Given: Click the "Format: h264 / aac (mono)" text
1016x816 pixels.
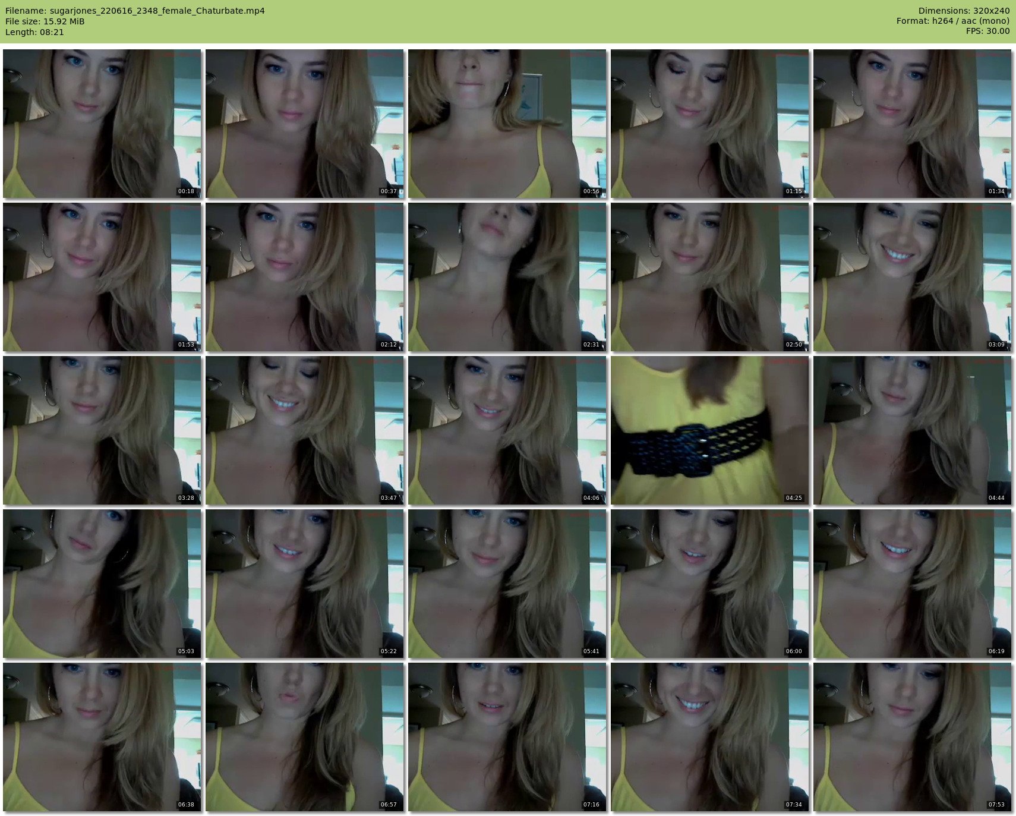Looking at the screenshot, I should click(x=953, y=21).
